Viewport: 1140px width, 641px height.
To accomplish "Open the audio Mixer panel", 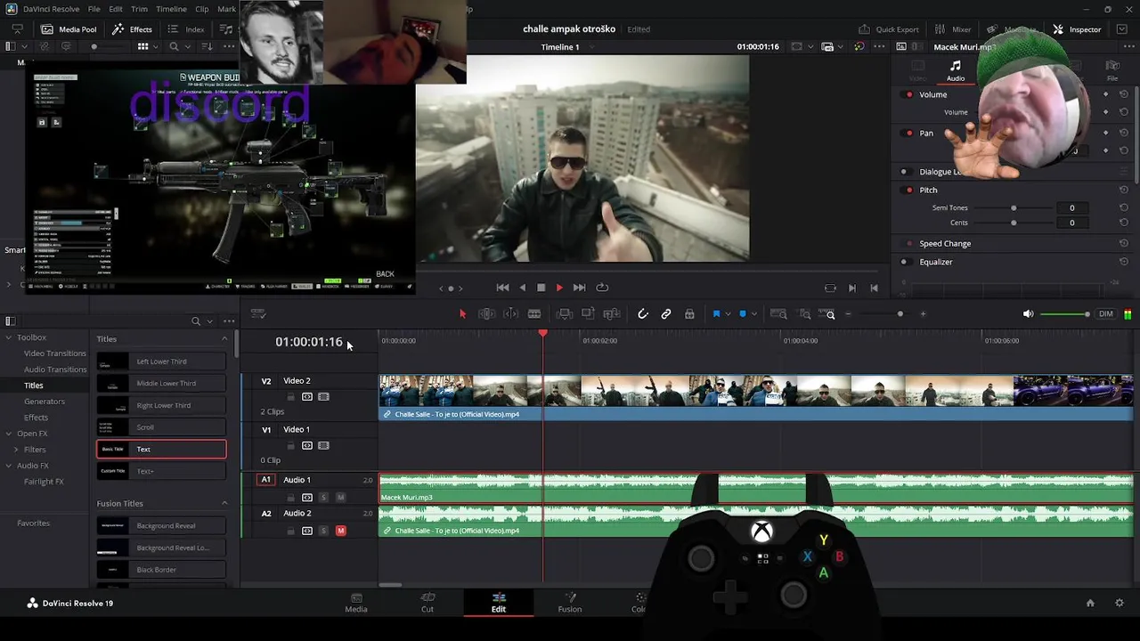I will pyautogui.click(x=952, y=29).
